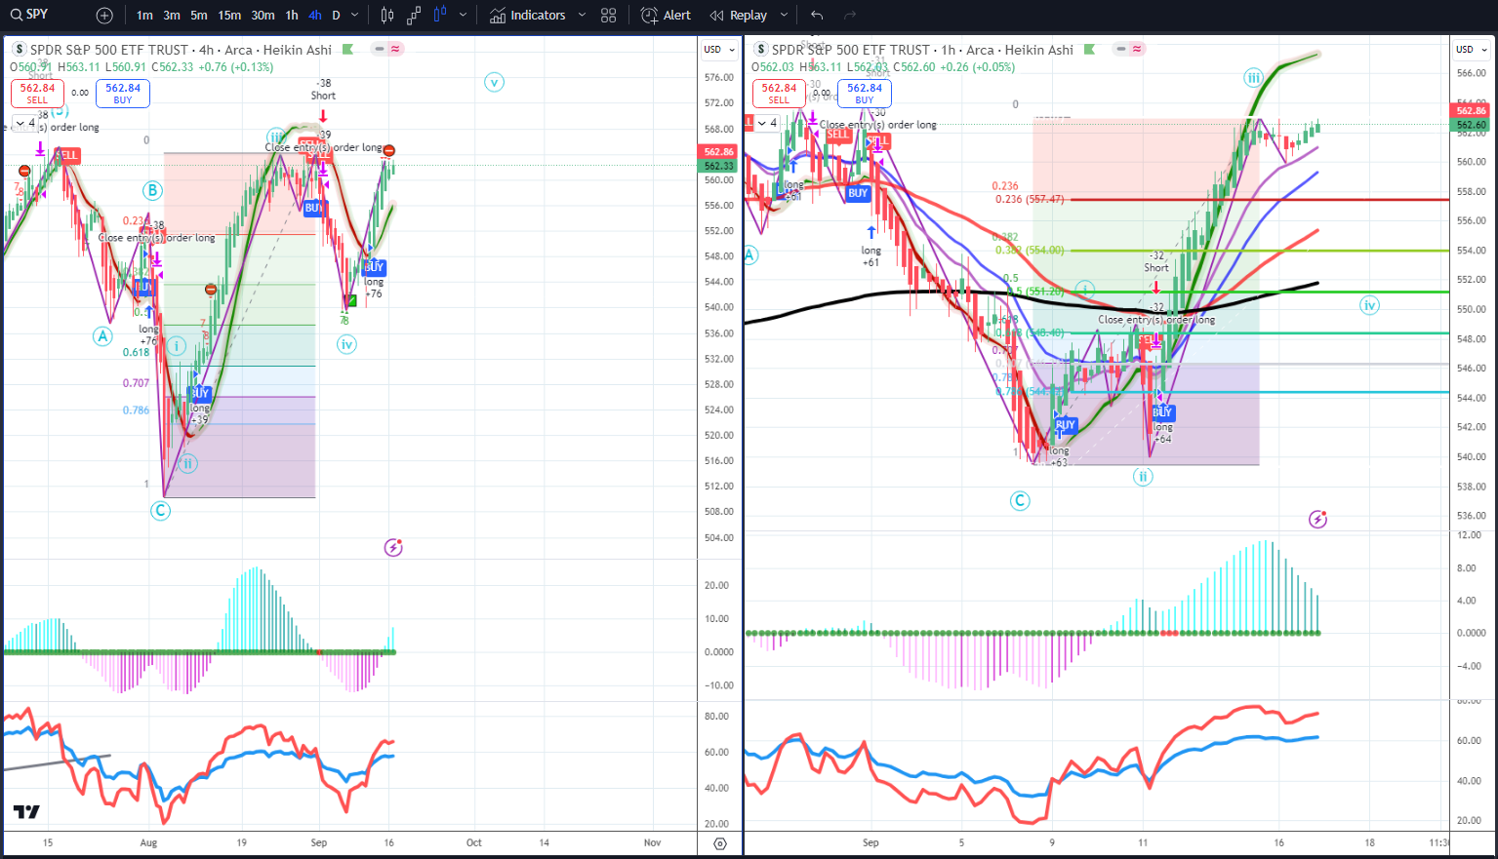Open time axis settings gear on 4h chart
The image size is (1498, 859).
(x=720, y=844)
